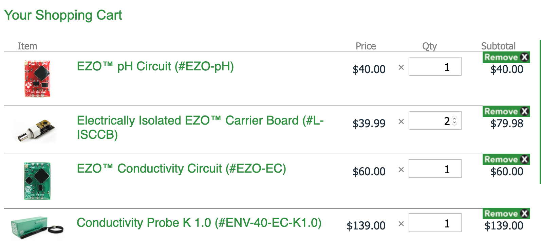Remove EZO pH Circuit from cart
The width and height of the screenshot is (541, 243).
[x=506, y=57]
